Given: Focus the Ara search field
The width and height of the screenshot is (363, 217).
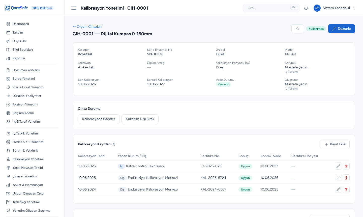Looking at the screenshot, I should (x=271, y=8).
